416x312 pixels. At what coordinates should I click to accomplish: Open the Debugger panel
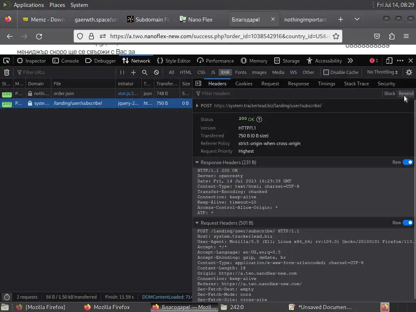[101, 61]
